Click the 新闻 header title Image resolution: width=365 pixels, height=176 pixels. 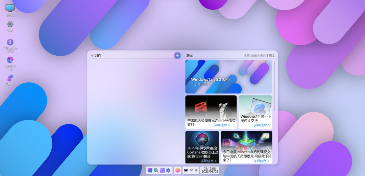pyautogui.click(x=190, y=56)
